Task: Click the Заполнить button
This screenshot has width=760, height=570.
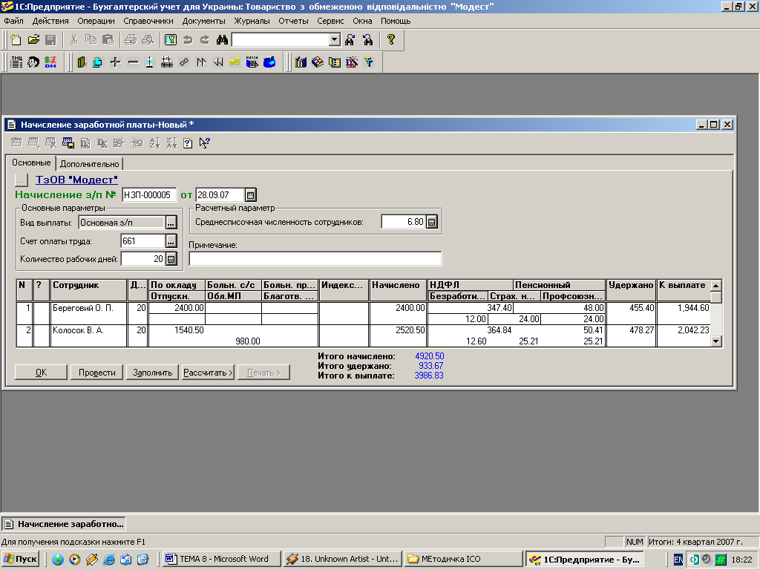Action: tap(153, 373)
